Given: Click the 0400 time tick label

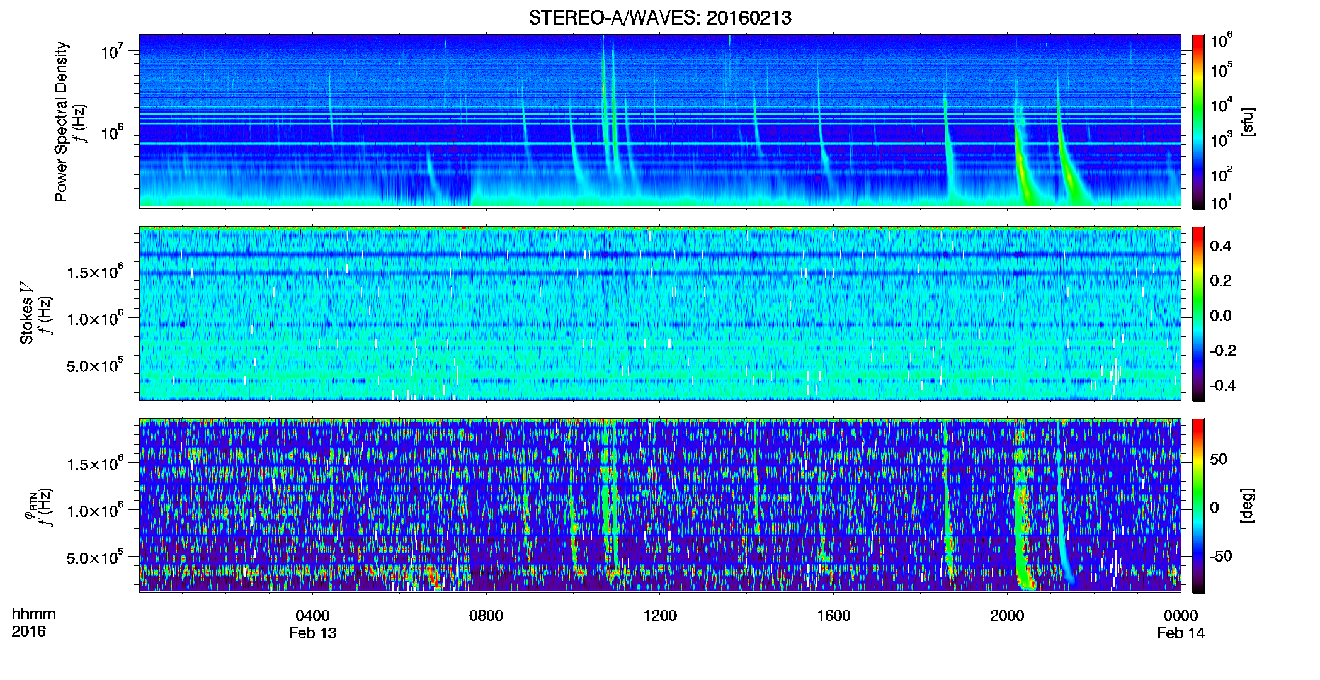Looking at the screenshot, I should click(x=312, y=616).
